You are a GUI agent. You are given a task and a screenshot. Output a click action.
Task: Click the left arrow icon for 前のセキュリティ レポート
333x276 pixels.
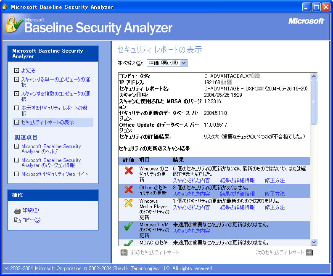pos(124,252)
